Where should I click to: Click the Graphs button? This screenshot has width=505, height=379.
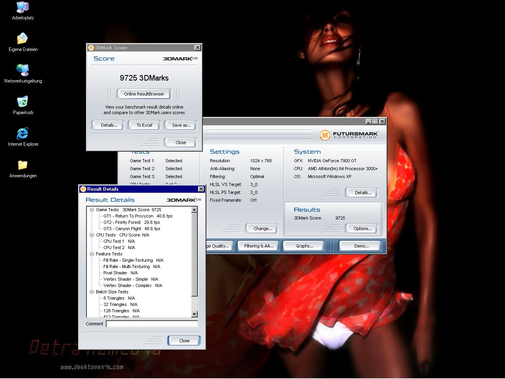point(304,246)
